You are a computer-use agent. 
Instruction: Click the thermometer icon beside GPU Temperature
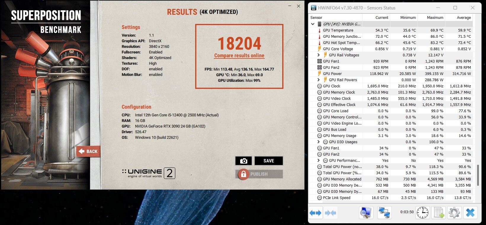(x=319, y=30)
